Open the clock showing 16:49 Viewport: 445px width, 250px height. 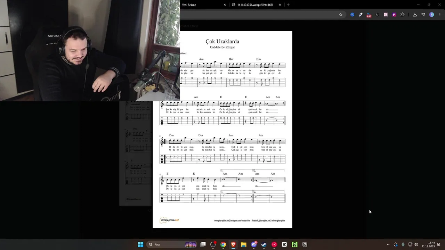tap(428, 244)
